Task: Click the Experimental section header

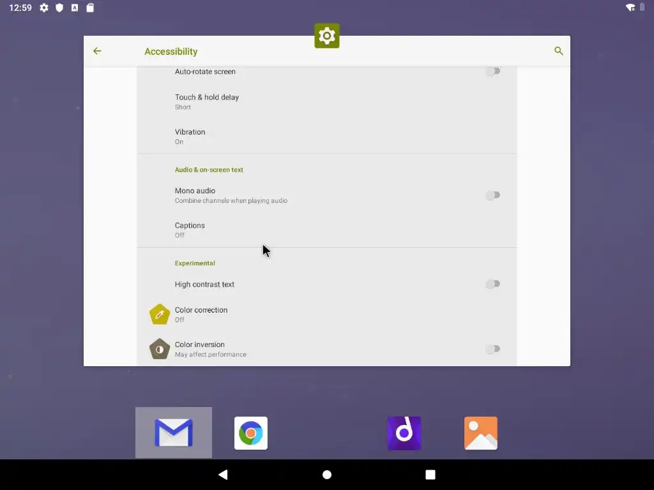Action: click(x=195, y=263)
